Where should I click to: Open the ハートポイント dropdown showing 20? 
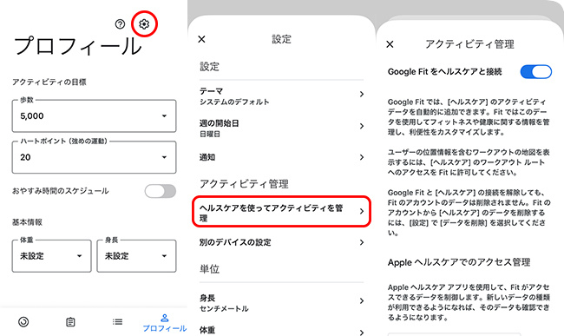95,157
